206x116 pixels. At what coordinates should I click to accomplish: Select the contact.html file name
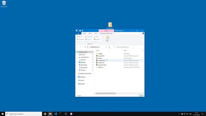click(102, 60)
